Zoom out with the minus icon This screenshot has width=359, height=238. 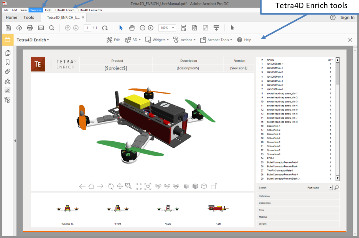point(142,28)
